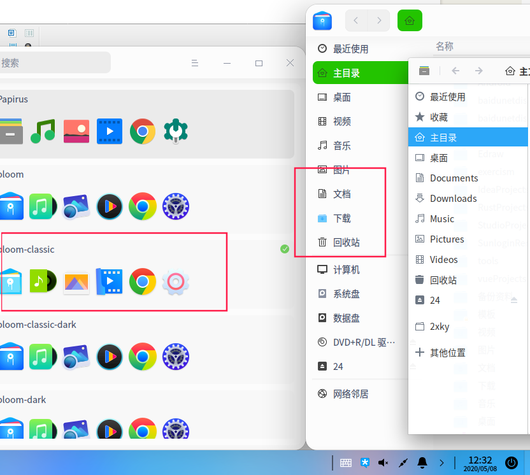Select the bloom-classic-dark icon theme
This screenshot has width=530, height=475.
146,350
